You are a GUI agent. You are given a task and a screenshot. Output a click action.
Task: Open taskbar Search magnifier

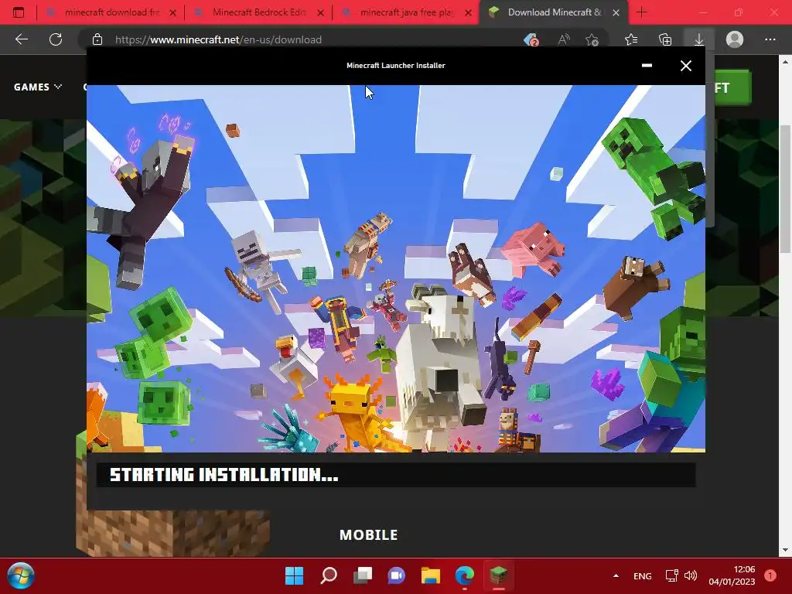click(328, 575)
